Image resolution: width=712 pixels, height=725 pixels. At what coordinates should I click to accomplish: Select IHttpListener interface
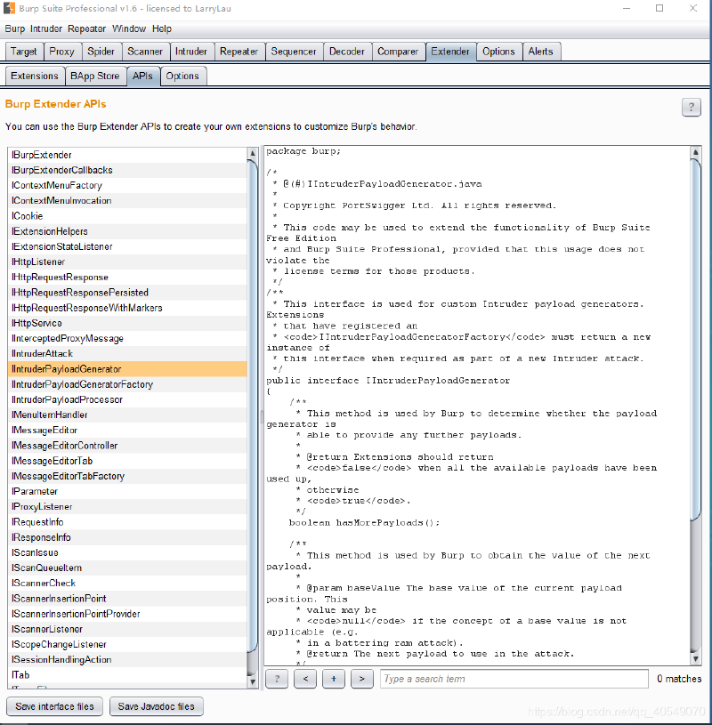click(127, 262)
